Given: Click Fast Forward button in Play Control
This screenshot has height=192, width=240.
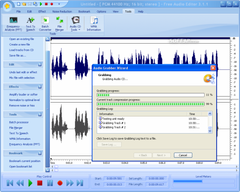Looking at the screenshot, I should (x=70, y=183).
